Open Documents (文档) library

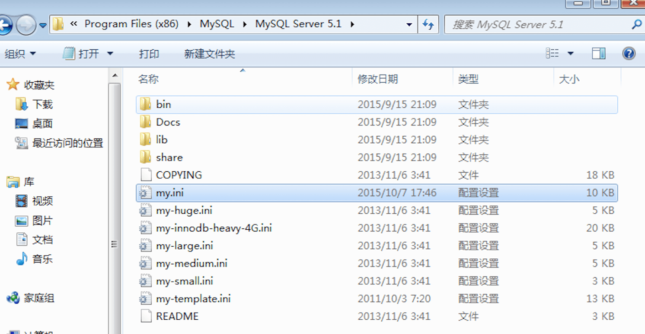34,240
